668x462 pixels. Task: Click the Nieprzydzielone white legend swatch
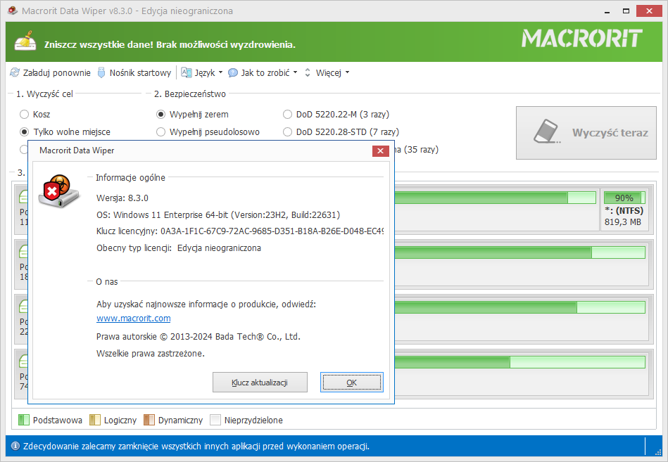click(x=215, y=420)
